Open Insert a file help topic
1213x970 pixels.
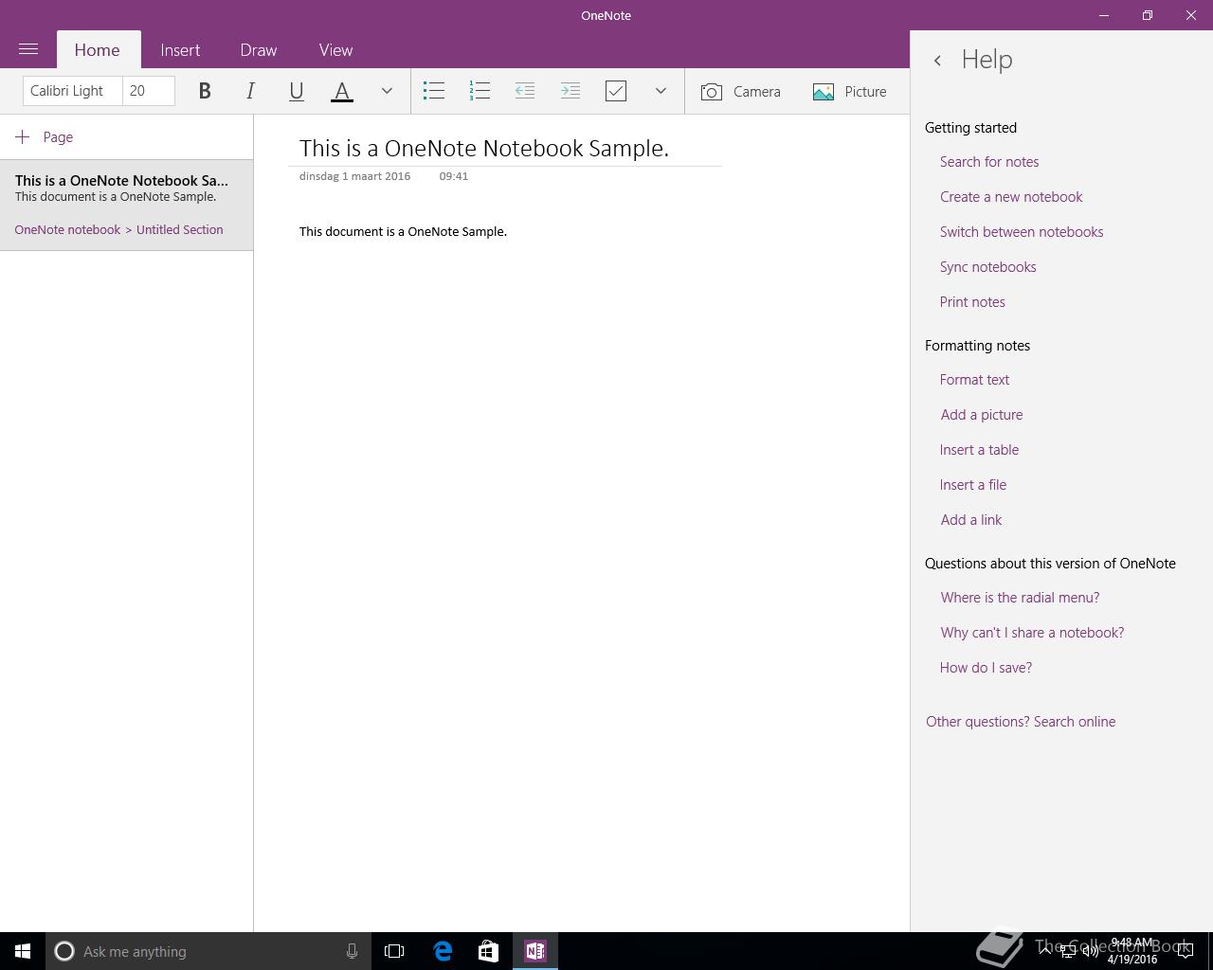click(973, 485)
